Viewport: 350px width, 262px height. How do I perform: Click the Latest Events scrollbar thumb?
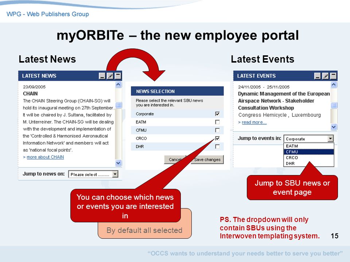pyautogui.click(x=334, y=105)
